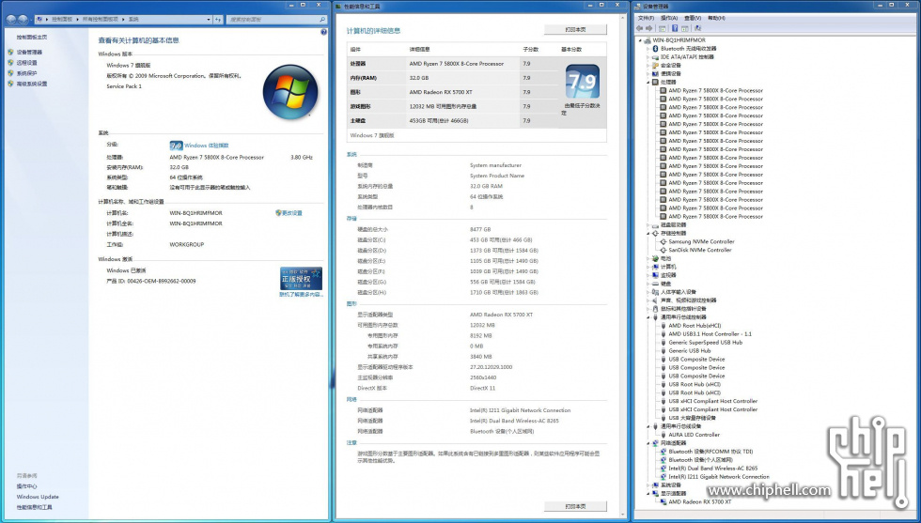Click 电池 battery category icon
The image size is (921, 523).
point(655,258)
